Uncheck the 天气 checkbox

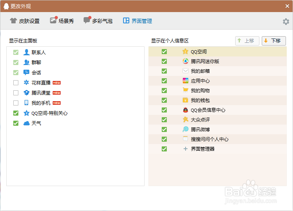(x=16, y=123)
